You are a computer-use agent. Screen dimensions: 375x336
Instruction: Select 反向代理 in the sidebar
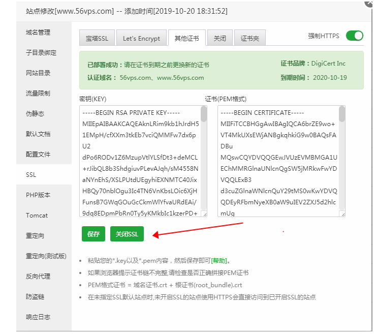38,277
